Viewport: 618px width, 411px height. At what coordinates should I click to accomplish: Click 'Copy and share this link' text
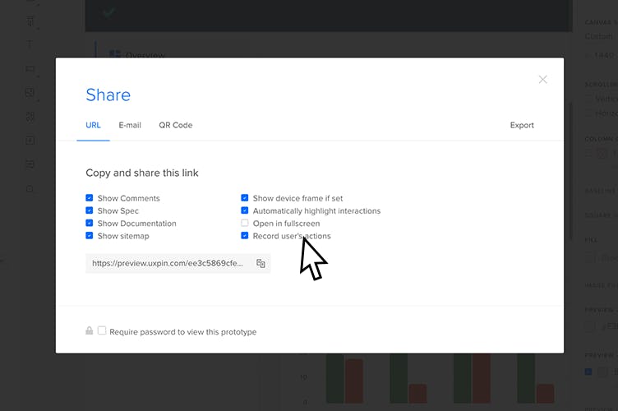click(x=142, y=173)
